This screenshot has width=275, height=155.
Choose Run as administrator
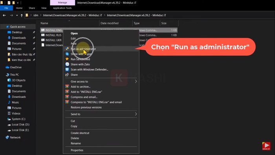click(x=83, y=49)
